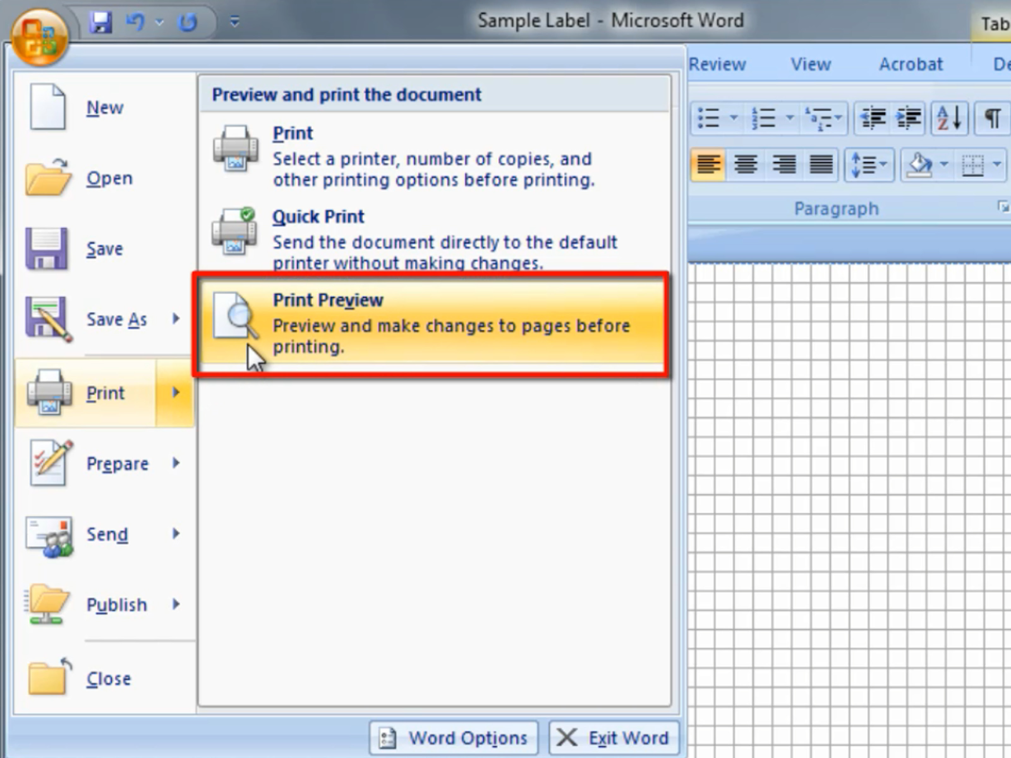Select Print option with printer settings description
The height and width of the screenshot is (758, 1011).
coord(434,156)
